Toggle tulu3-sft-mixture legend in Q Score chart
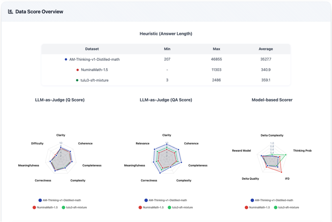 (x=74, y=207)
